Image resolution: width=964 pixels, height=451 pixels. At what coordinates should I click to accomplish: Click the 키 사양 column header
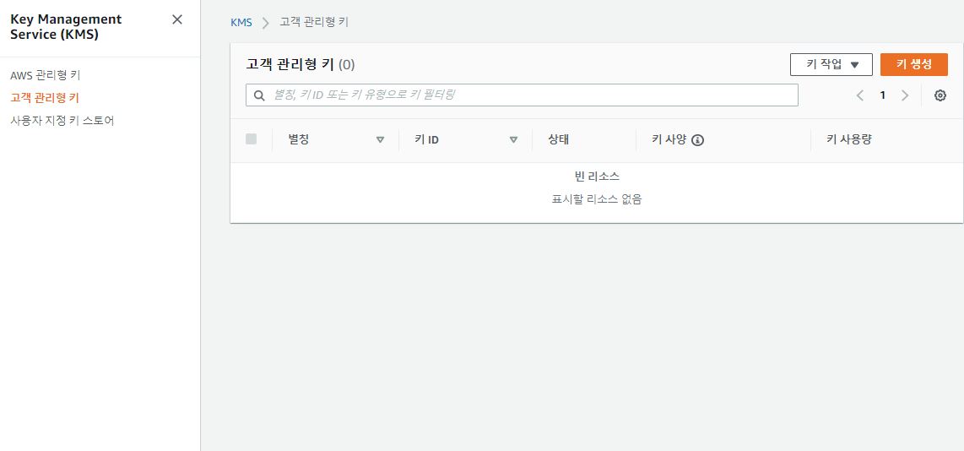pyautogui.click(x=669, y=139)
